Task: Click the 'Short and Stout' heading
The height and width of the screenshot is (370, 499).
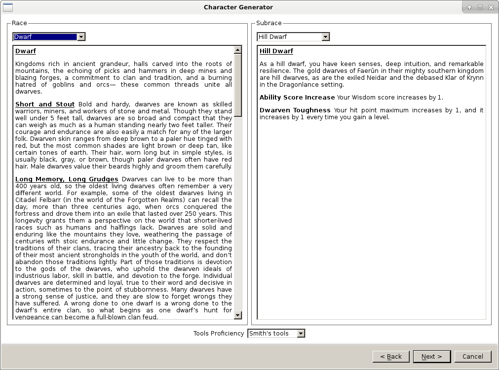Action: coord(45,104)
